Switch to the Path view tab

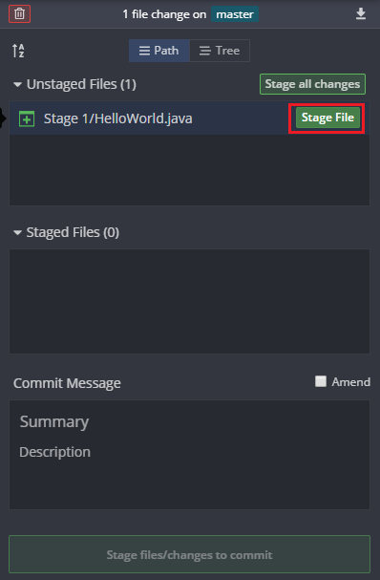pos(158,51)
